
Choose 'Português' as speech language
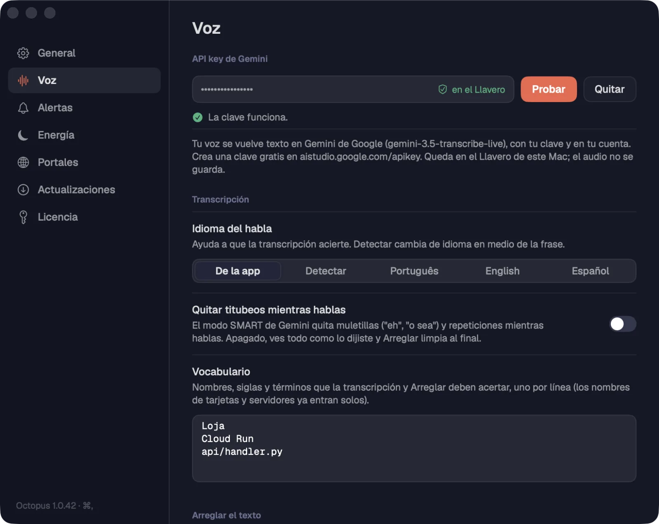tap(414, 271)
